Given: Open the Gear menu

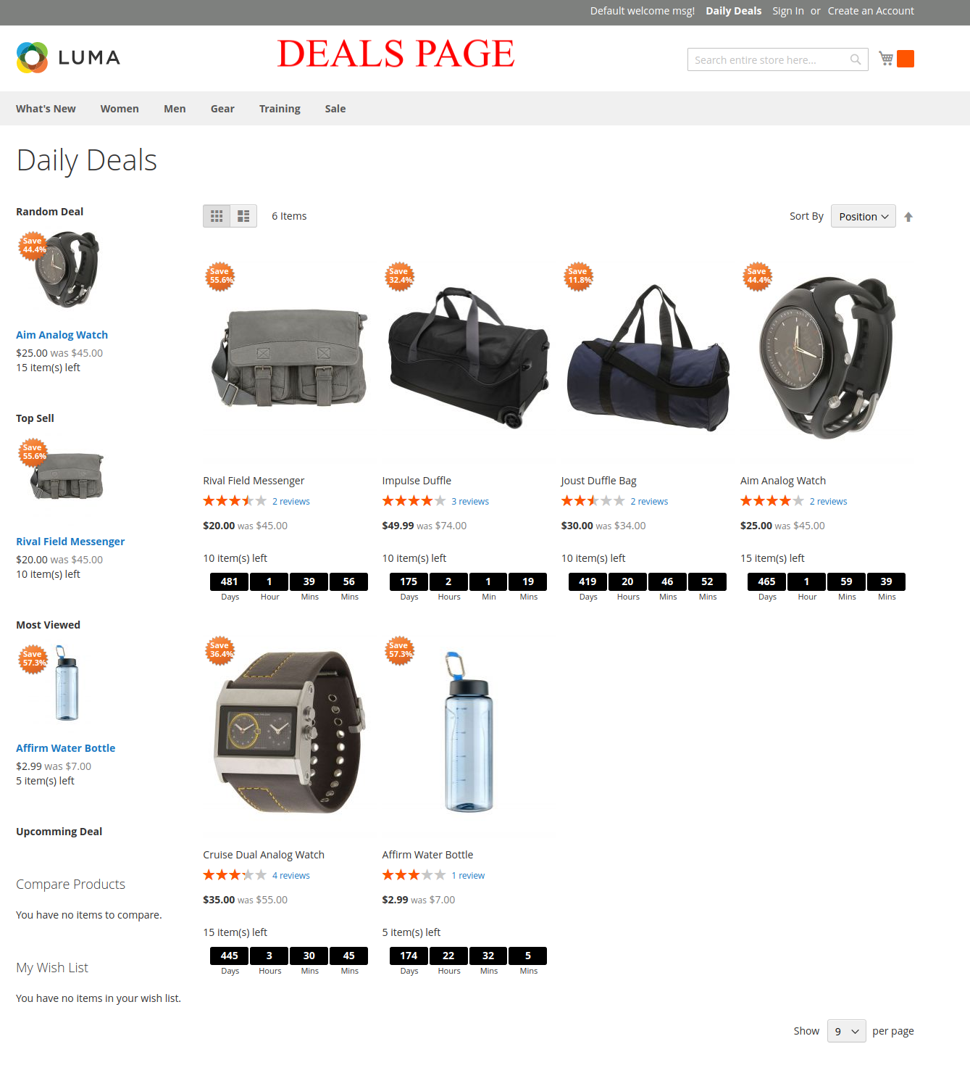Looking at the screenshot, I should click(x=222, y=109).
